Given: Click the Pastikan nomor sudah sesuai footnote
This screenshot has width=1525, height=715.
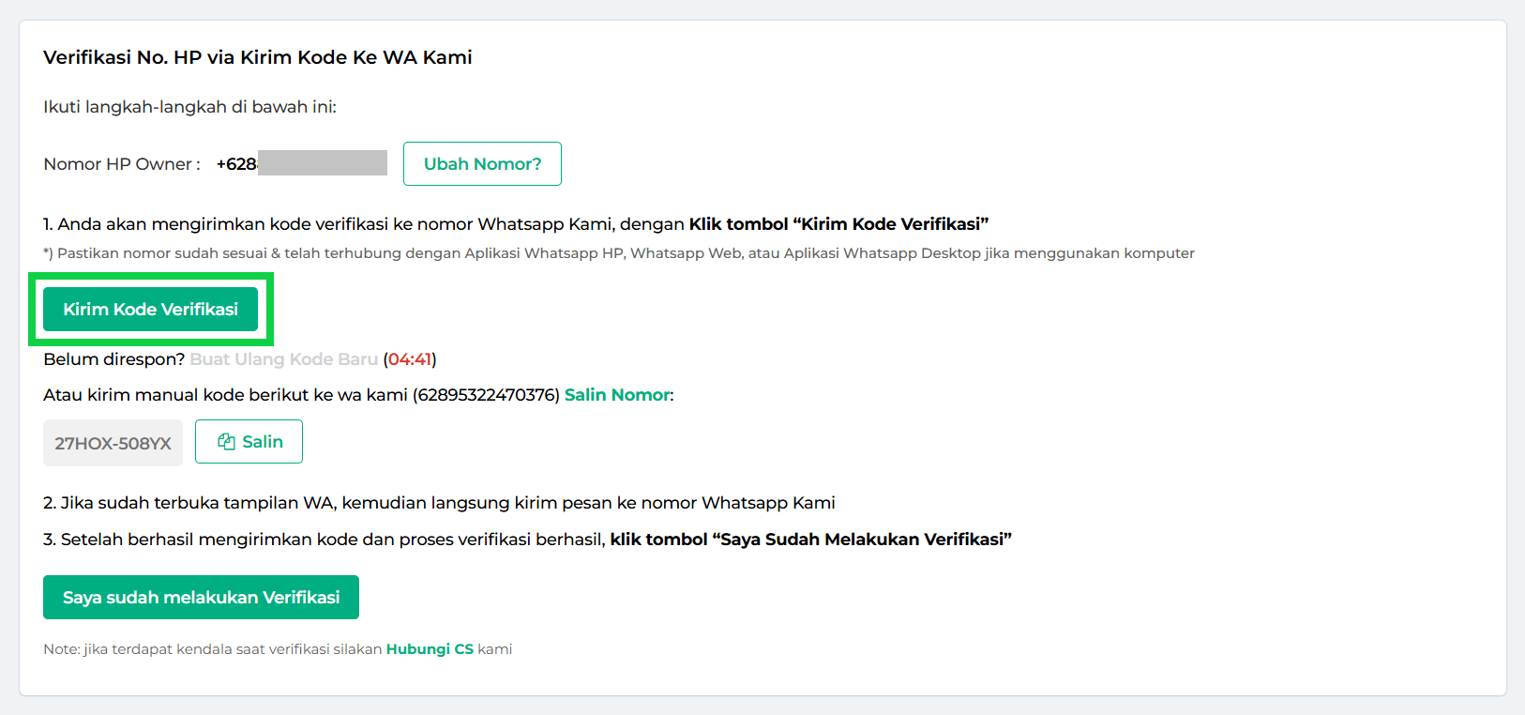Looking at the screenshot, I should 619,253.
